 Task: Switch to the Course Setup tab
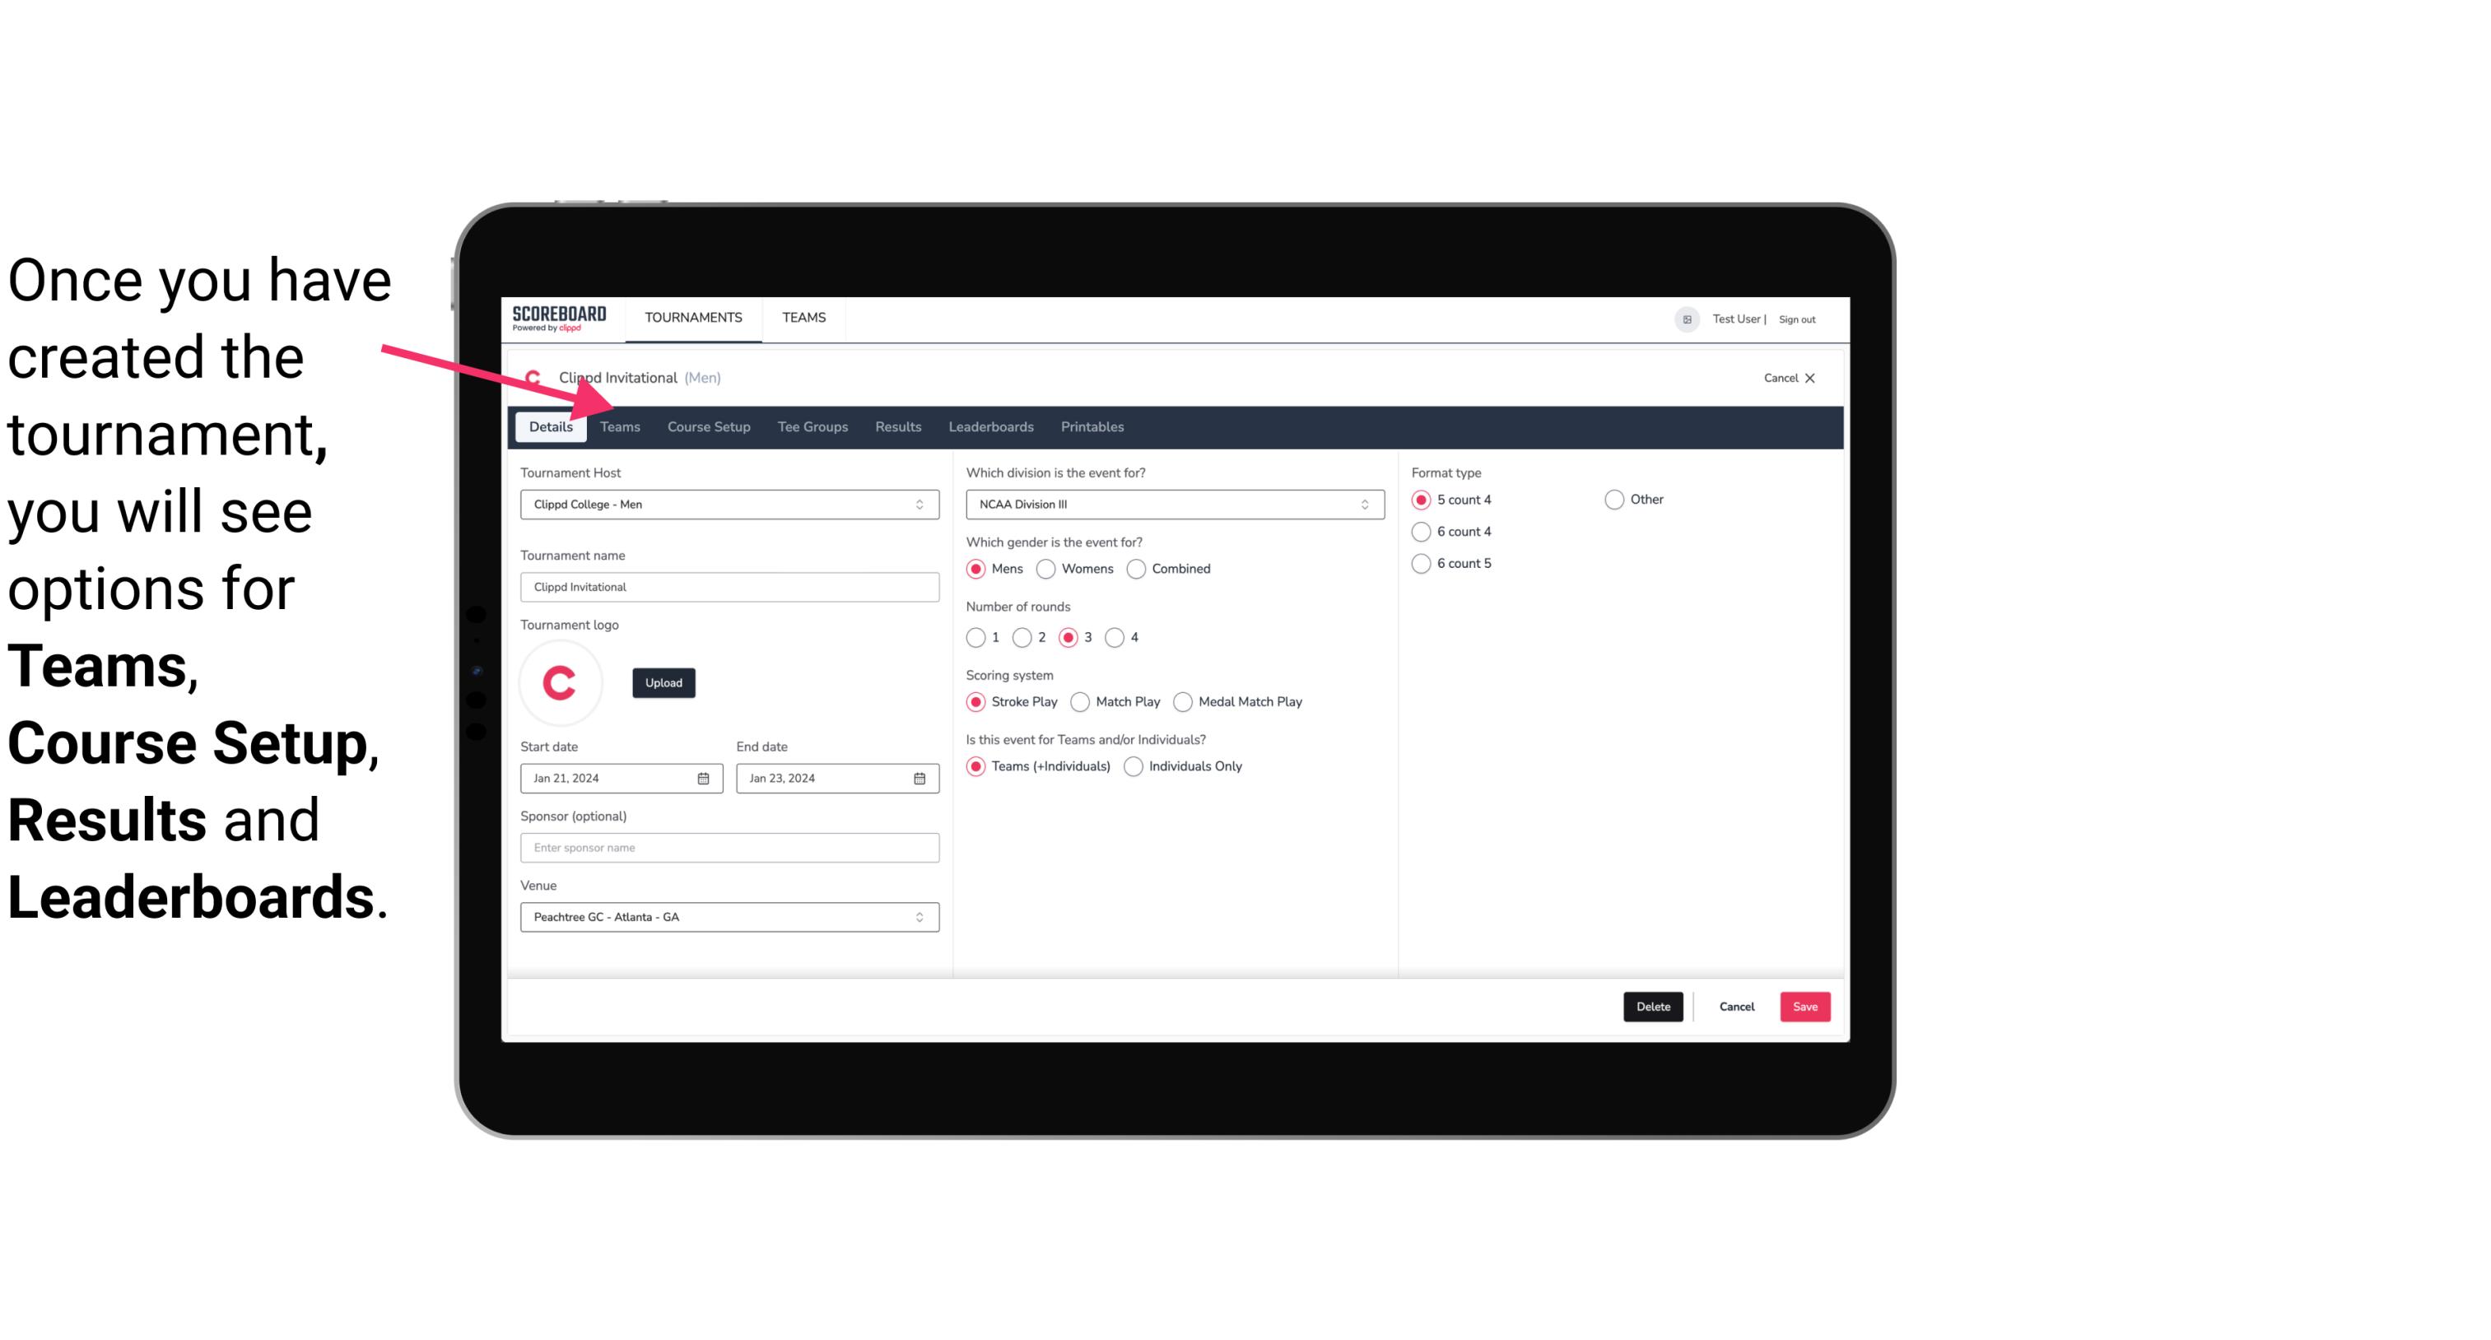(x=706, y=426)
